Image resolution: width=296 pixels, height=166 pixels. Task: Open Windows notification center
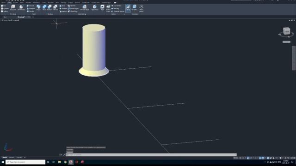[x=292, y=162]
